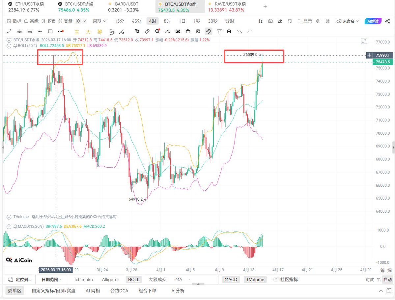Click the magnifier zoom tool

click(x=158, y=32)
